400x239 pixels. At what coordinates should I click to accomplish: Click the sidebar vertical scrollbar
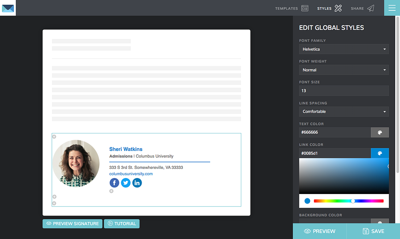[x=398, y=94]
